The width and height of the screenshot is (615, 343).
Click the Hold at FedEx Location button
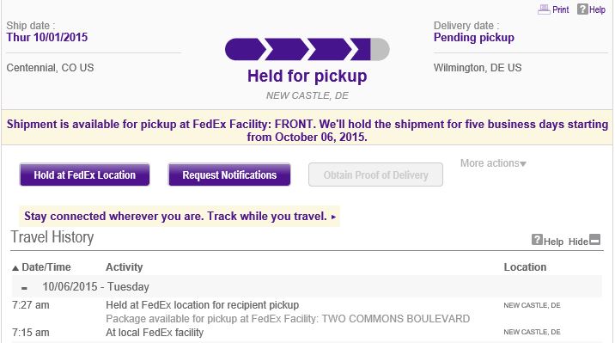[85, 175]
